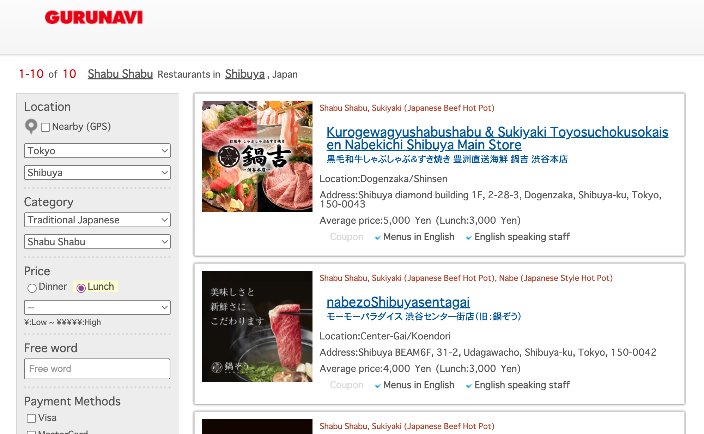The height and width of the screenshot is (434, 704).
Task: Open the Traditional Japanese category dropdown
Action: tap(97, 220)
